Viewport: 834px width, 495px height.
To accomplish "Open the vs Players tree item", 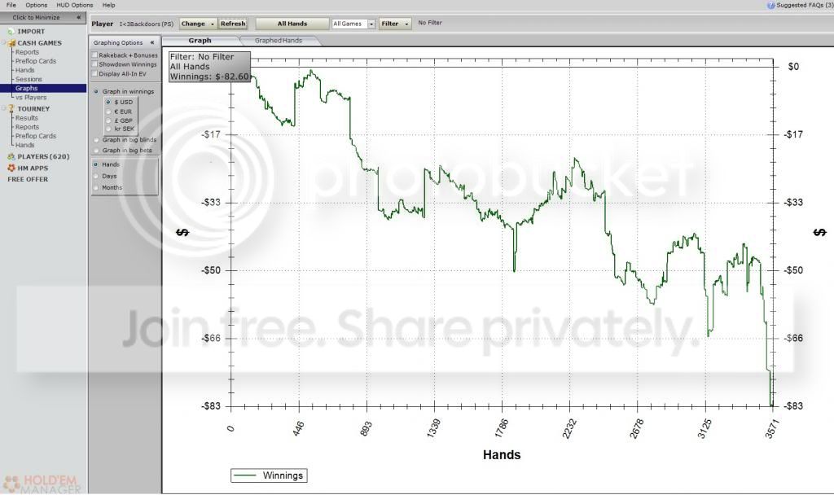I will point(31,98).
